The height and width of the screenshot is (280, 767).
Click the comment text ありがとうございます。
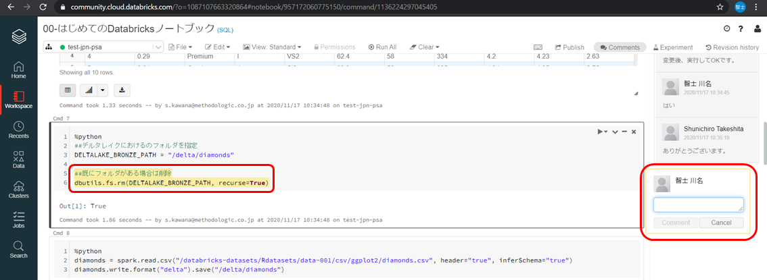click(694, 150)
